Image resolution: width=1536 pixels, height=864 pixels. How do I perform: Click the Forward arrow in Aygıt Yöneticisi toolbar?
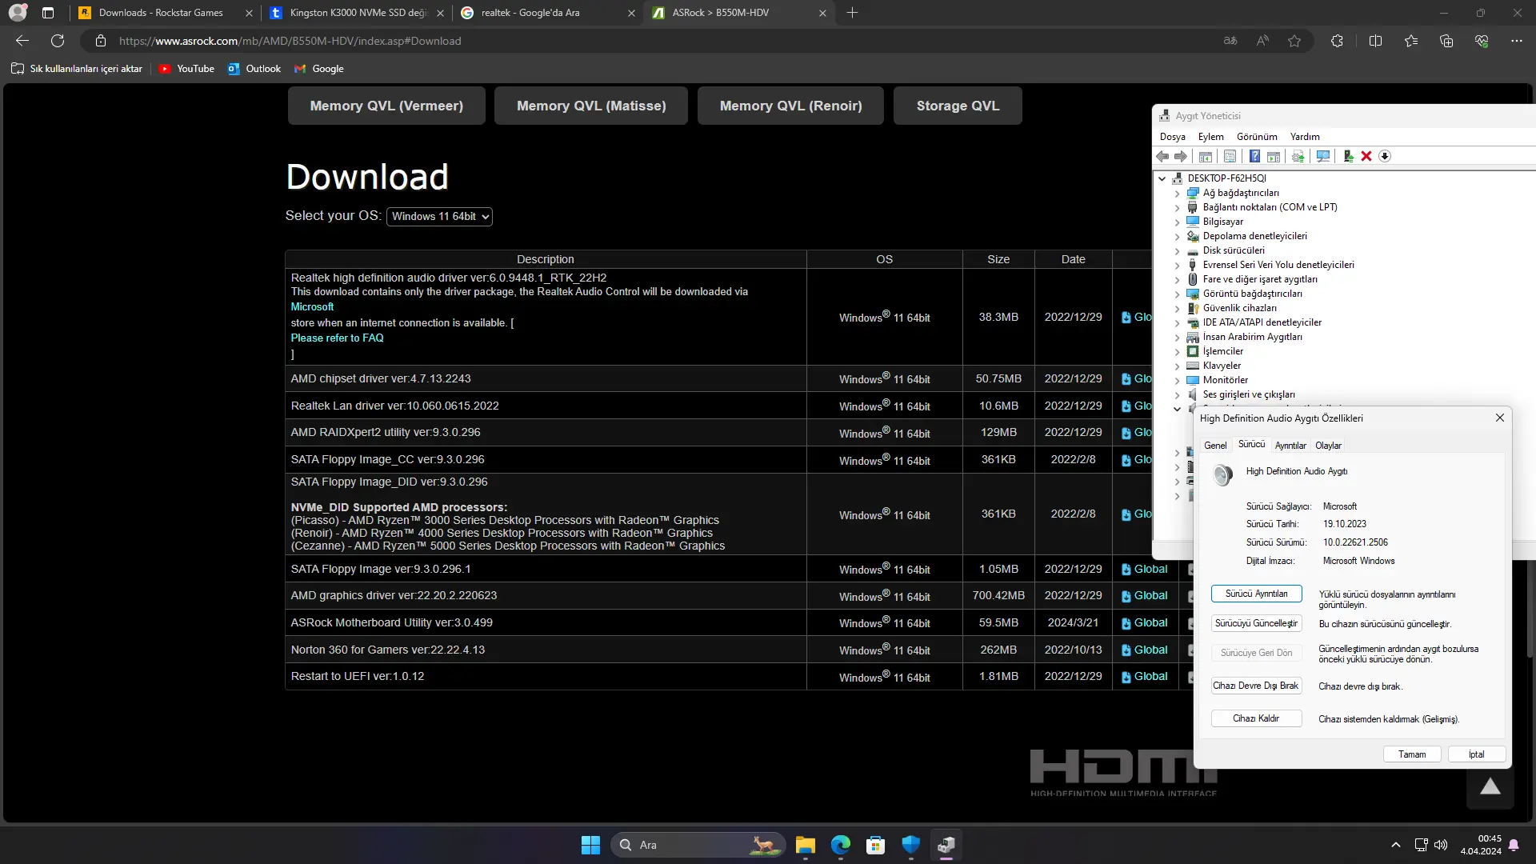pos(1180,157)
